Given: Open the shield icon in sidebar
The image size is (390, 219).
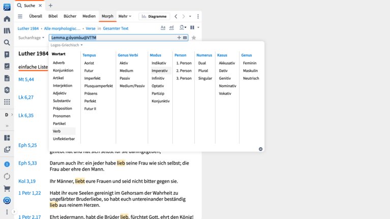Looking at the screenshot, I should [7, 90].
